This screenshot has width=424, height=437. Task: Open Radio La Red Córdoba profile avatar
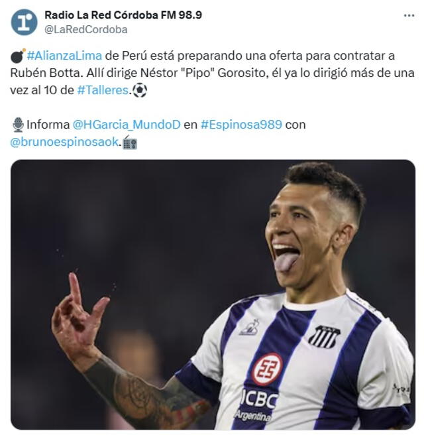(24, 23)
